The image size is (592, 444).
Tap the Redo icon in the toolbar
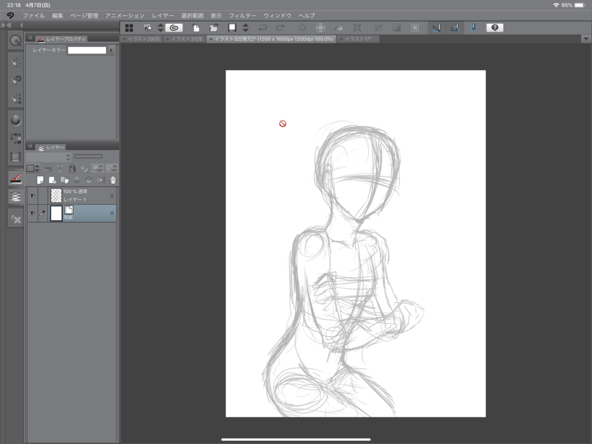coord(281,28)
